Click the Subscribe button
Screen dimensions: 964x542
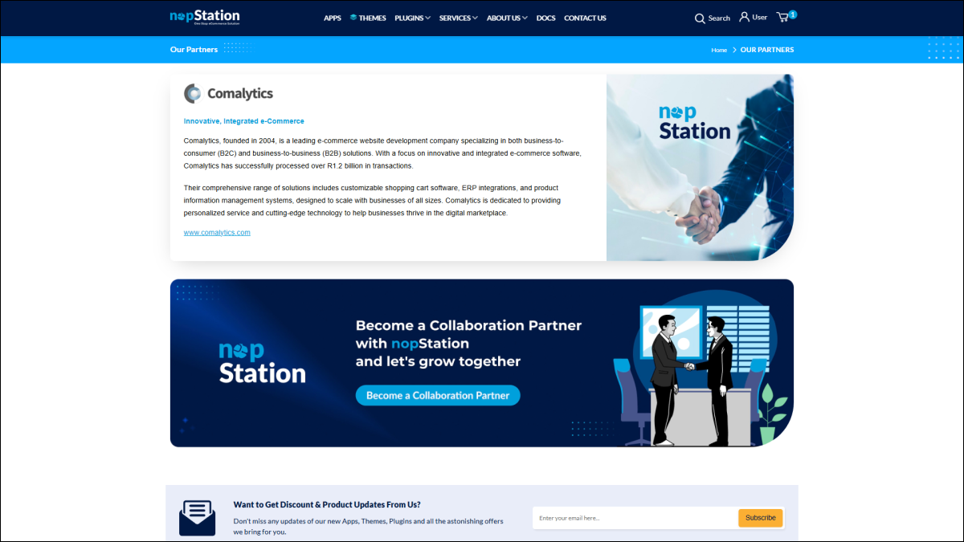[760, 518]
